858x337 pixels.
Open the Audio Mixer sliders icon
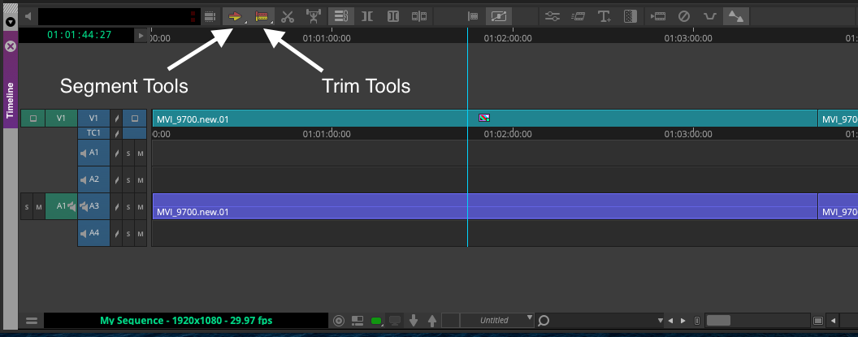point(552,15)
